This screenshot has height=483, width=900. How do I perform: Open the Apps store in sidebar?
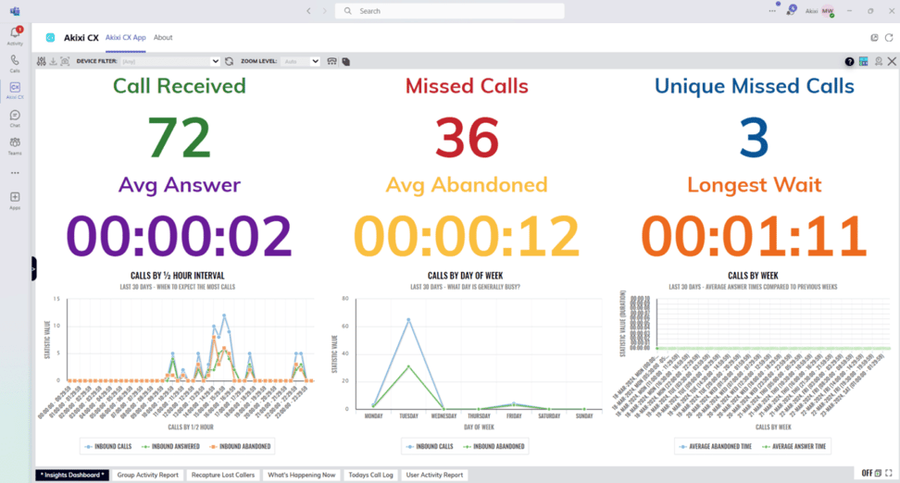click(15, 199)
